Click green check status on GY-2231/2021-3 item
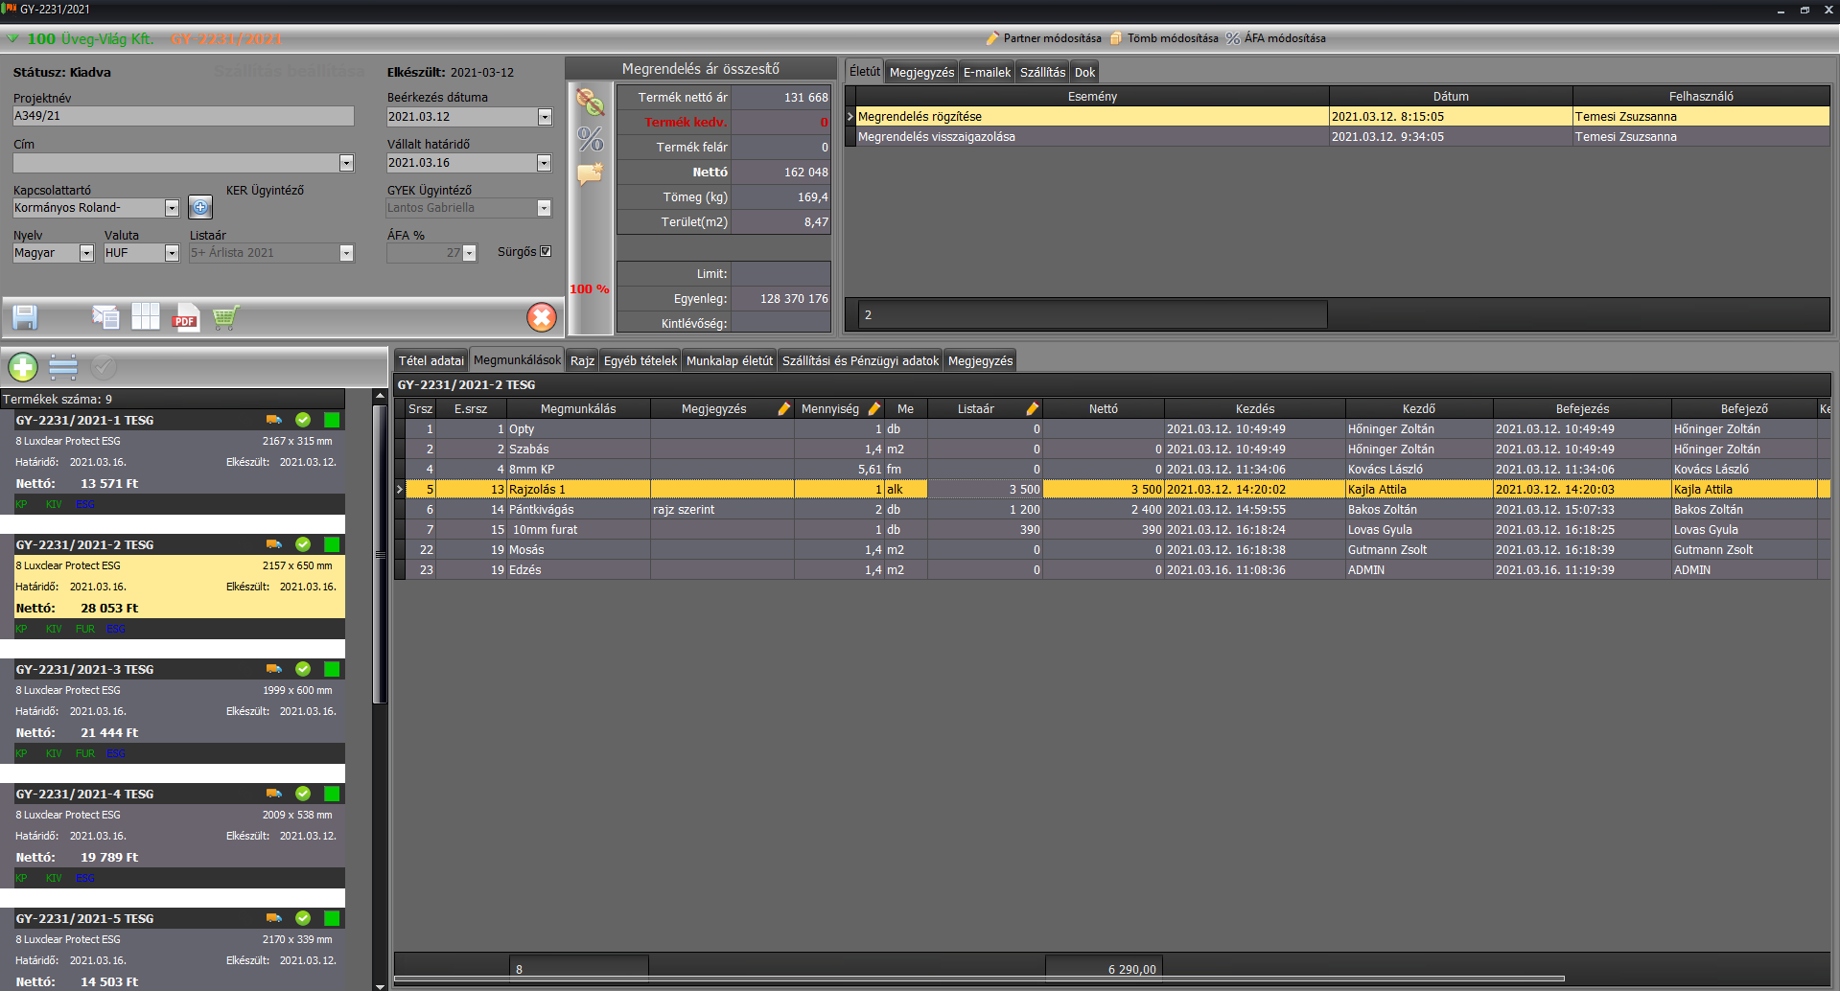1840x991 pixels. click(x=303, y=669)
